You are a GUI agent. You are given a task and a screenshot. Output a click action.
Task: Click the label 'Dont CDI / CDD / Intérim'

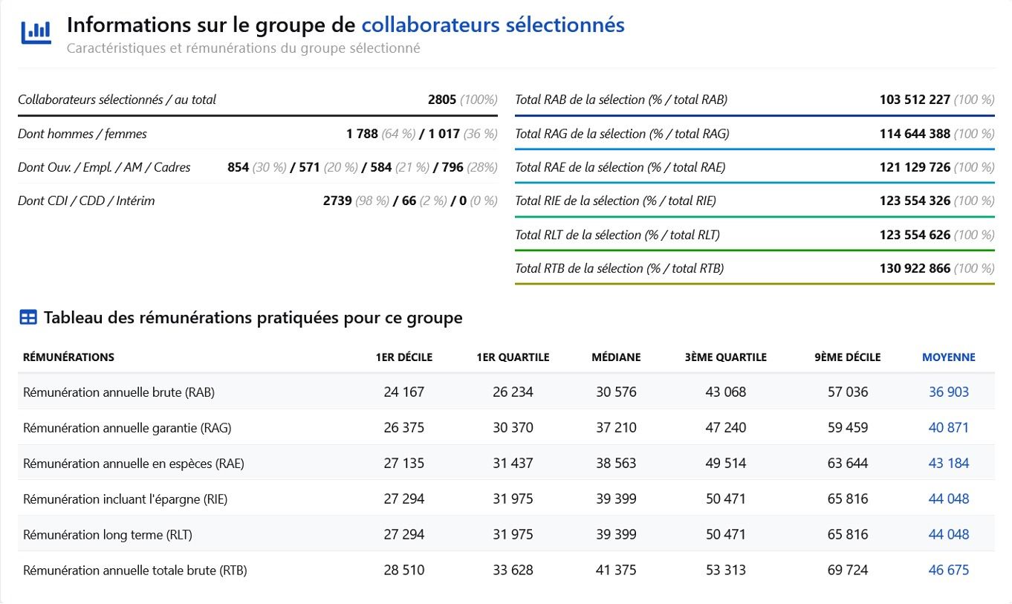(86, 201)
